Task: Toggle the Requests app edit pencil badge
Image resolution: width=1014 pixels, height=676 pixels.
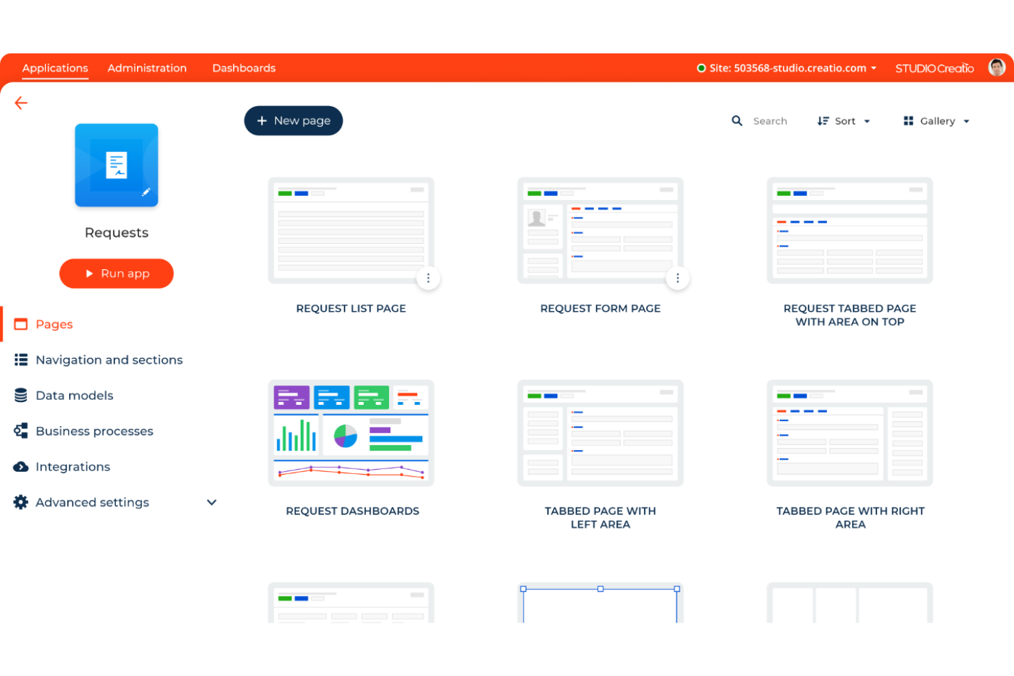Action: pyautogui.click(x=146, y=193)
